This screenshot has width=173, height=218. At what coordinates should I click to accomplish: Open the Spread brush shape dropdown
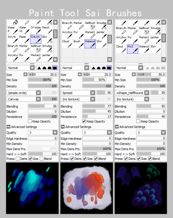(x=78, y=93)
